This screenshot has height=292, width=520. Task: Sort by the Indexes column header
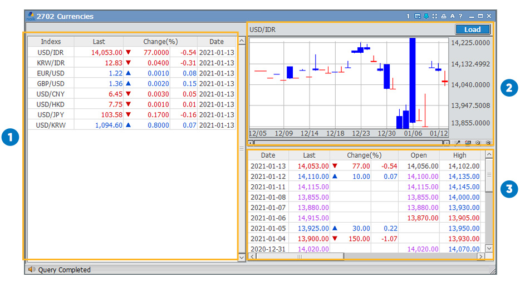point(51,42)
